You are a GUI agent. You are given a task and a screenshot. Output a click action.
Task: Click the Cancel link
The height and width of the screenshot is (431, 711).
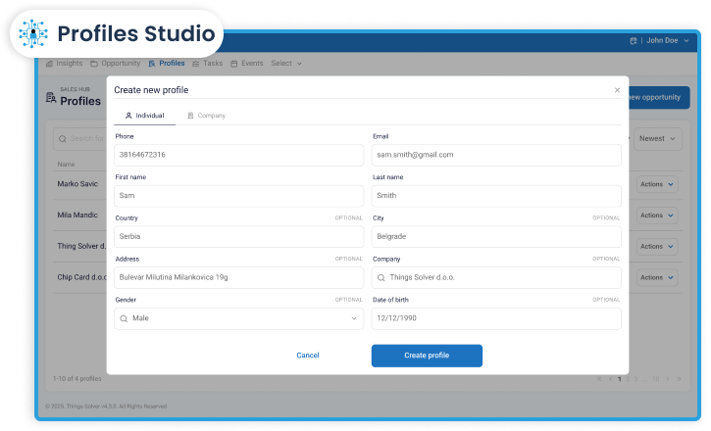click(308, 356)
